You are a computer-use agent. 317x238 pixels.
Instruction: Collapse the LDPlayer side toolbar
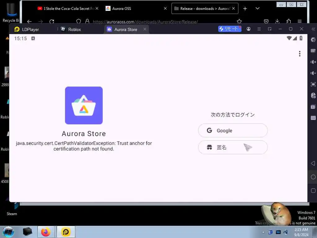[313, 29]
